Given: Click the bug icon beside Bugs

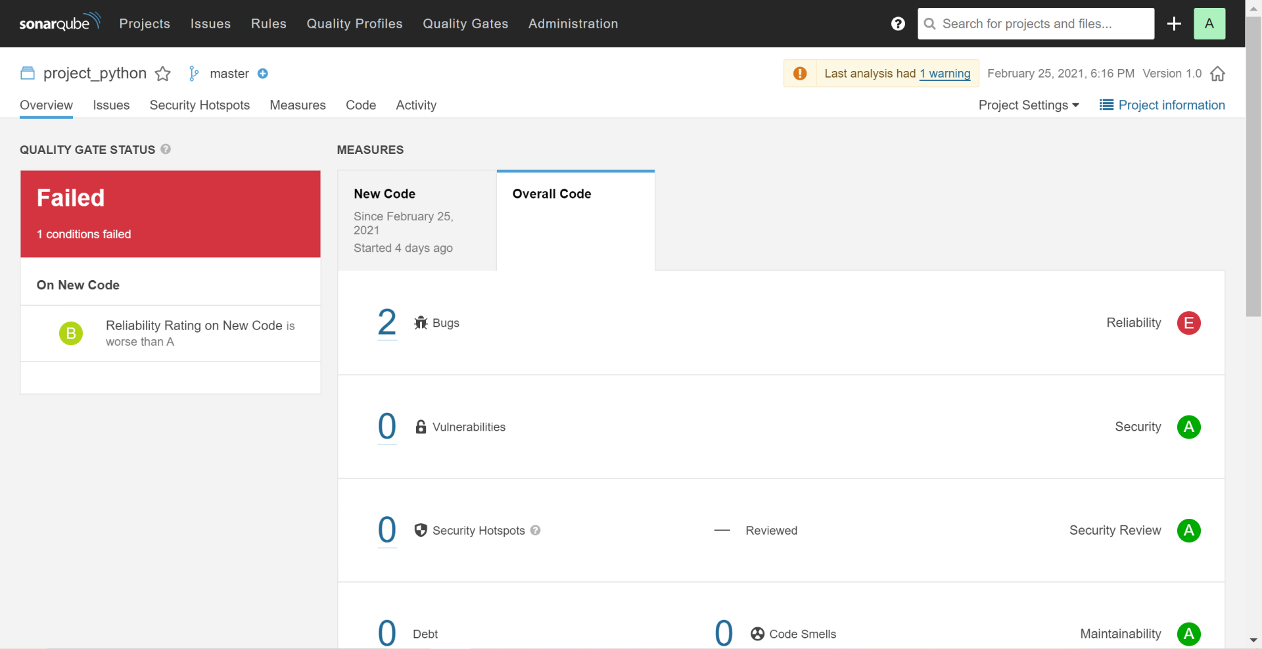Looking at the screenshot, I should (421, 323).
